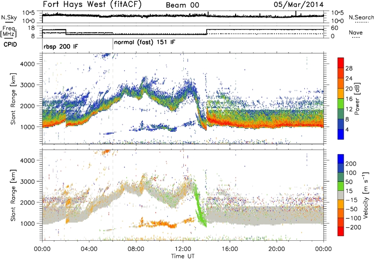Click the green velocity streak near 13:00 UT
Viewport: 374px width, 259px height.
point(199,205)
